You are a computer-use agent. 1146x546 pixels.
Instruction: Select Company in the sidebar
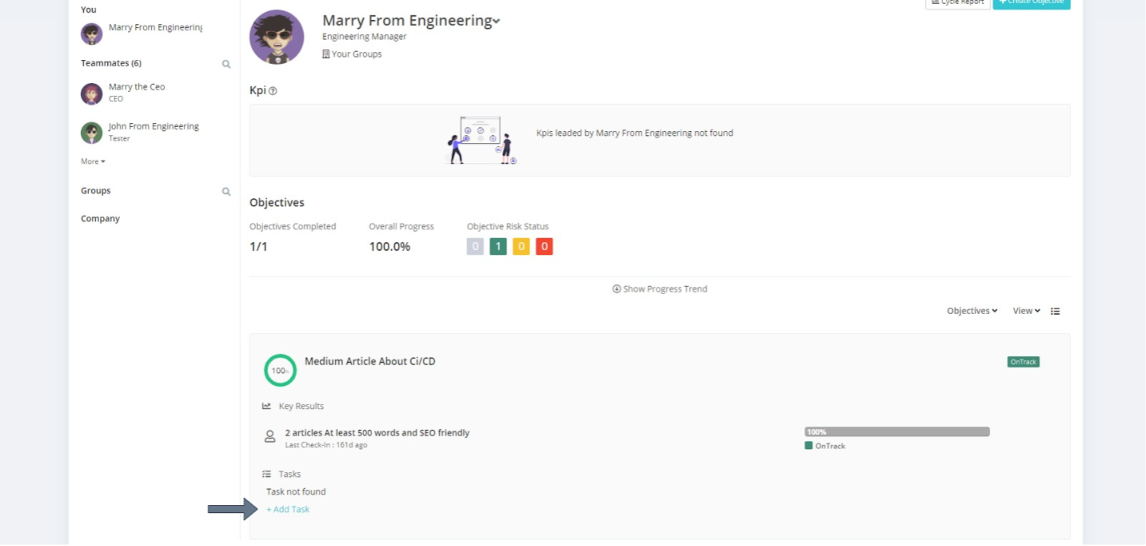[100, 219]
